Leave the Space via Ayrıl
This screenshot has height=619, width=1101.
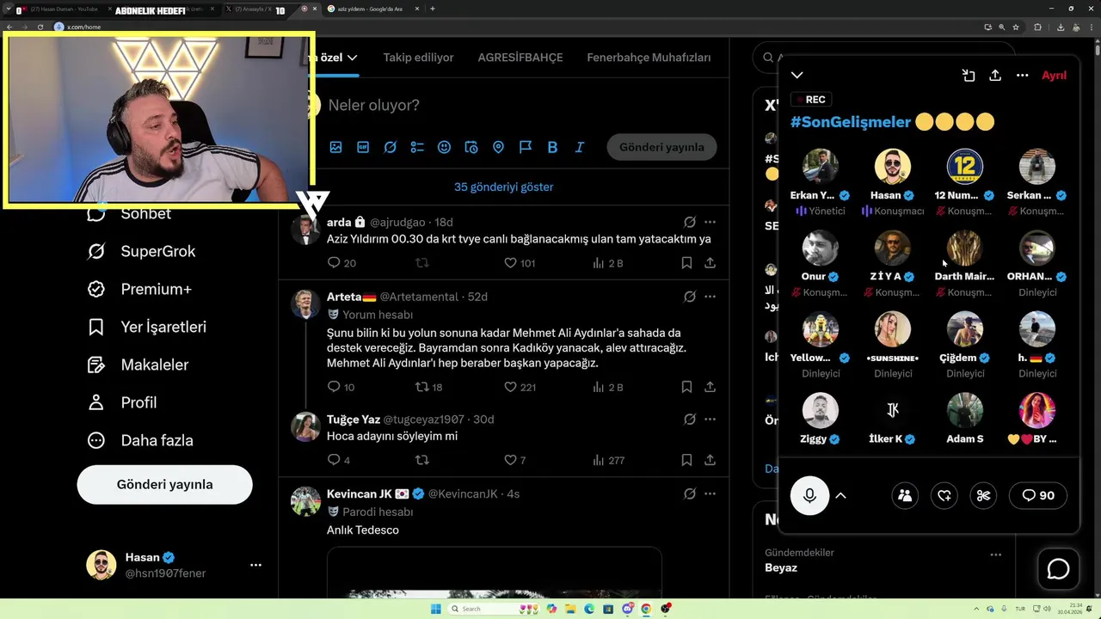[x=1054, y=76]
